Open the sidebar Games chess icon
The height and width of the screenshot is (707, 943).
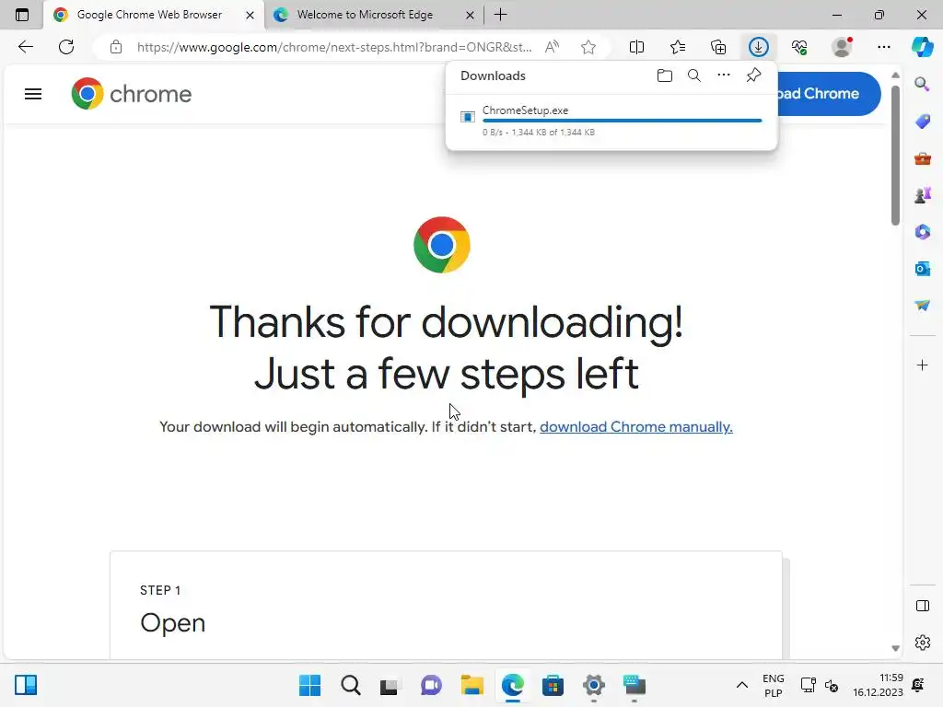[922, 195]
